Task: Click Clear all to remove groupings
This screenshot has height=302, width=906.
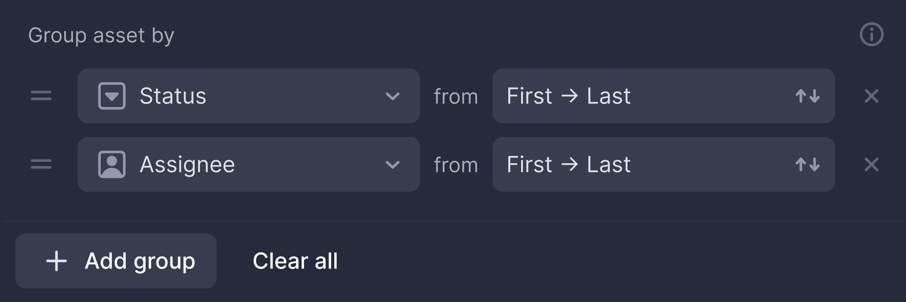Action: coord(295,261)
